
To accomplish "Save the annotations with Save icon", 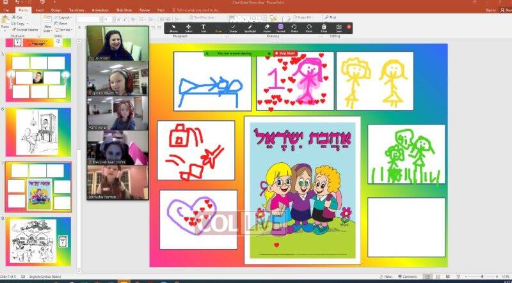I will pos(339,27).
